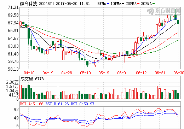
Task: Select the 05-10 date label
Action: pyautogui.click(x=85, y=73)
